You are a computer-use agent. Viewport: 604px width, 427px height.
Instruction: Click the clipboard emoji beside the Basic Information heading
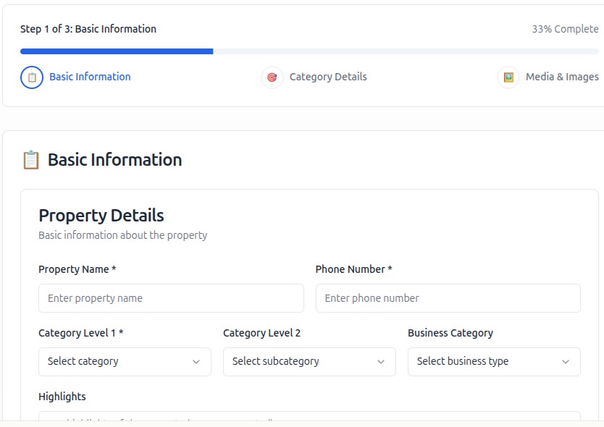point(31,160)
